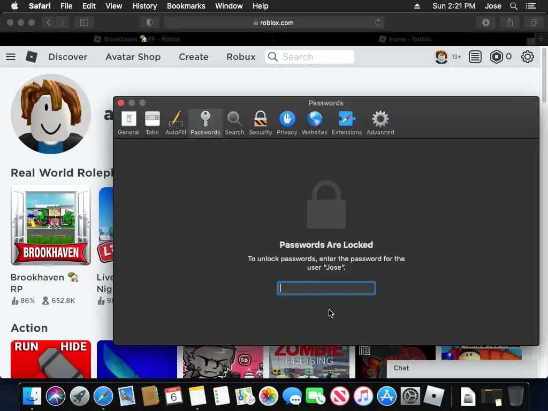This screenshot has width=548, height=411.
Task: Open the File menu
Action: 66,6
